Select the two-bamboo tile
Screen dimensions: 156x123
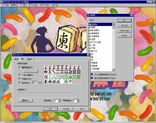pos(50,77)
